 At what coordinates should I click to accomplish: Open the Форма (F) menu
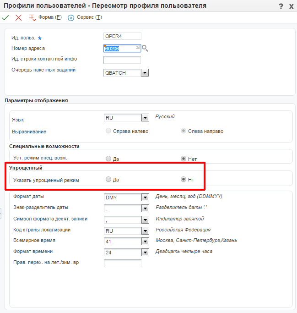(50, 17)
